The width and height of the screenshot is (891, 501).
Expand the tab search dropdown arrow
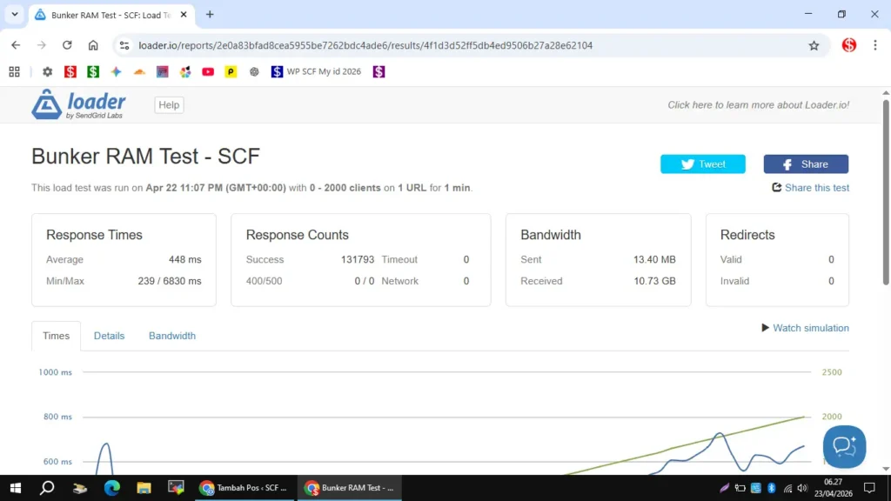(x=15, y=15)
